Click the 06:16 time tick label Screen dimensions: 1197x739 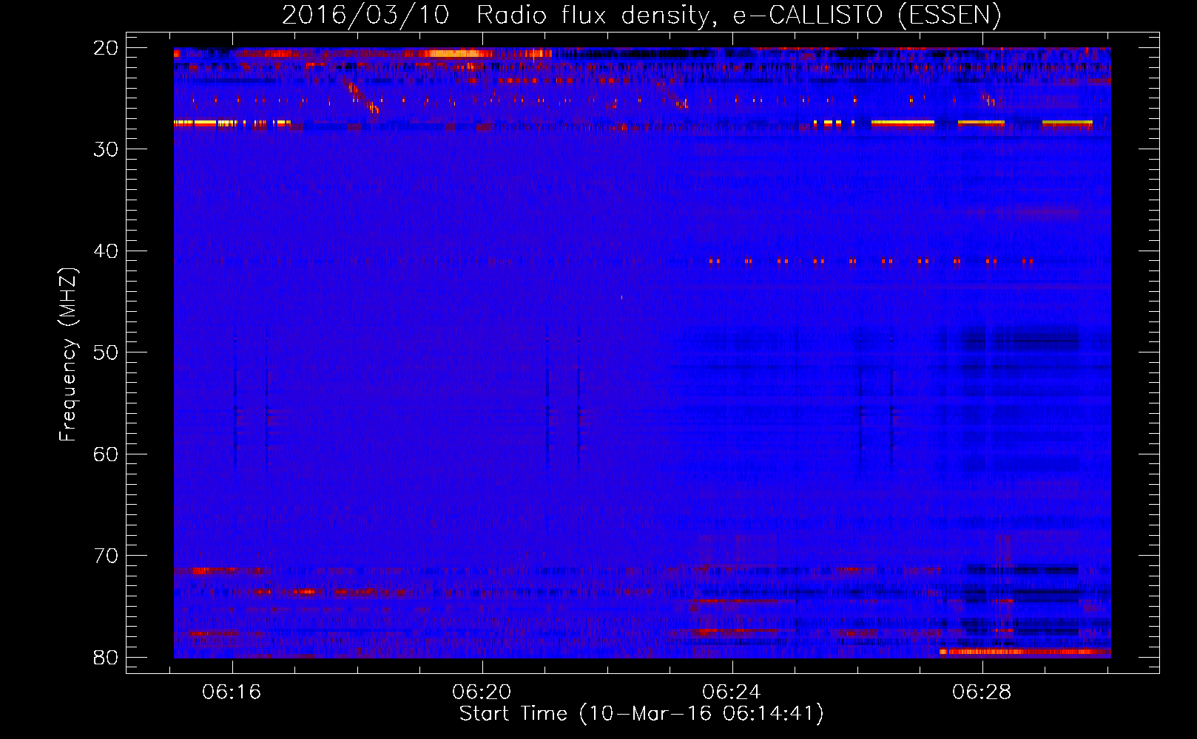pos(232,692)
